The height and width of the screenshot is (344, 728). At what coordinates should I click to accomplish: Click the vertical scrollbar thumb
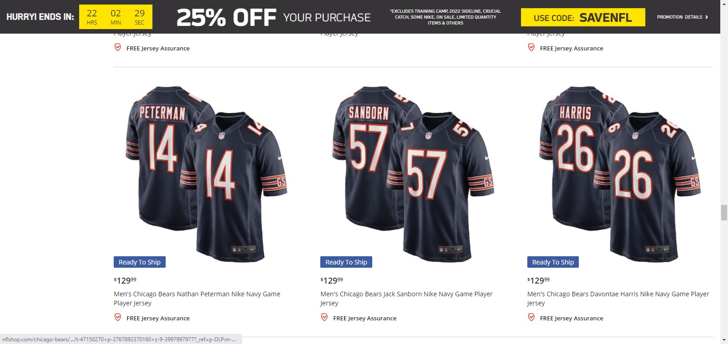(724, 213)
